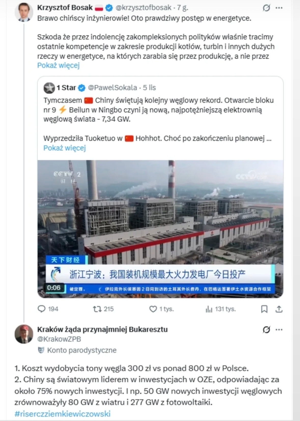Click the Grok icon on Bosak's tweet
The height and width of the screenshot is (421, 300).
[x=266, y=8]
